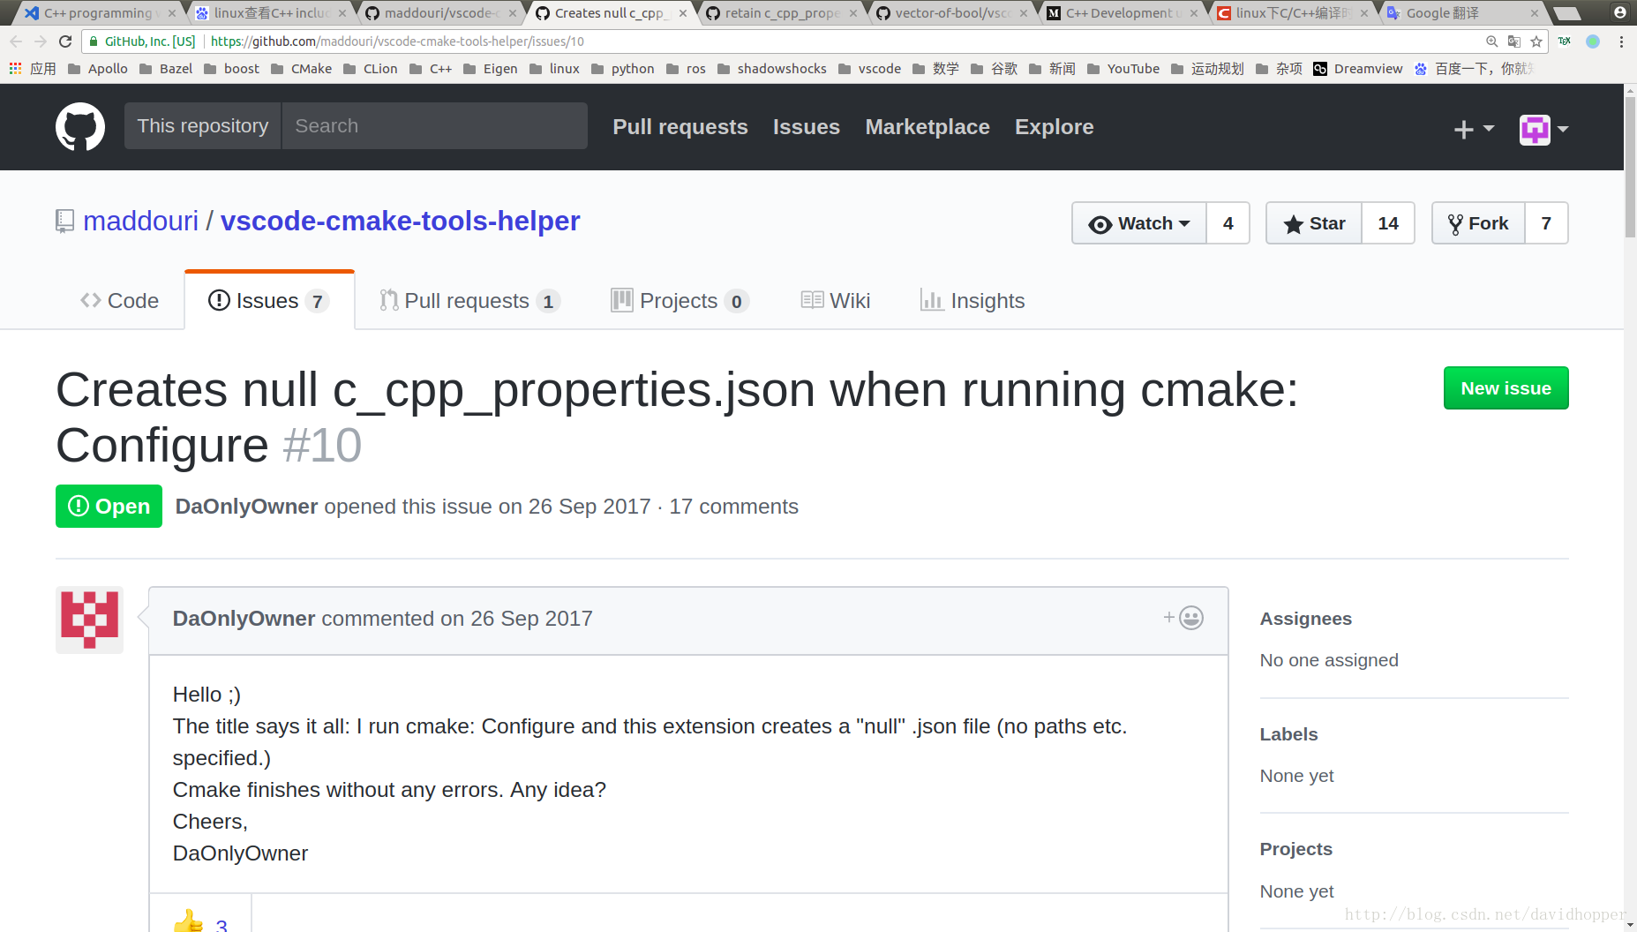Open the Projects tab
1637x932 pixels.
point(680,301)
